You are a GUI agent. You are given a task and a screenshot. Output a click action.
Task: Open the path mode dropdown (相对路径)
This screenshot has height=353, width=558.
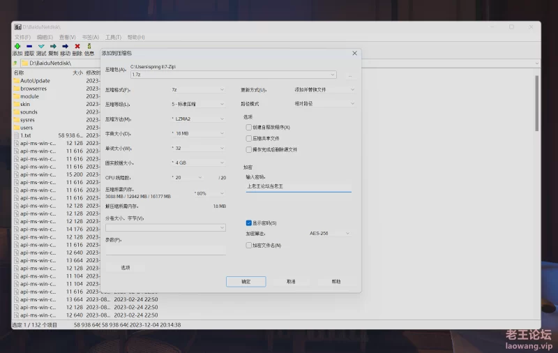click(x=324, y=103)
